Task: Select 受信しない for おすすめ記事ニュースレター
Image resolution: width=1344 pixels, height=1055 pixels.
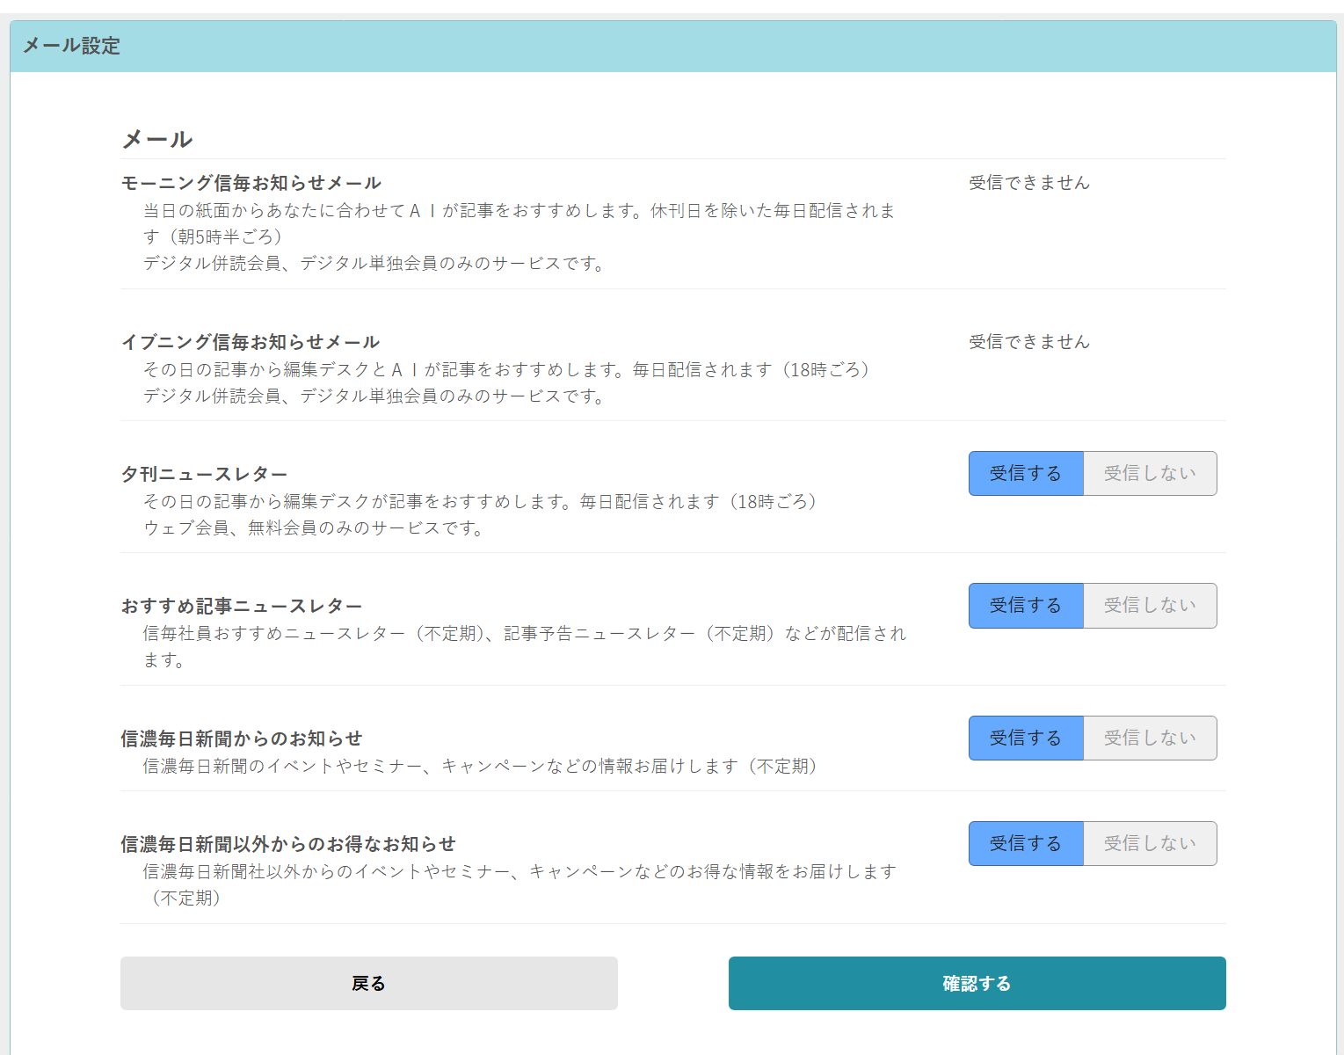Action: coord(1150,606)
